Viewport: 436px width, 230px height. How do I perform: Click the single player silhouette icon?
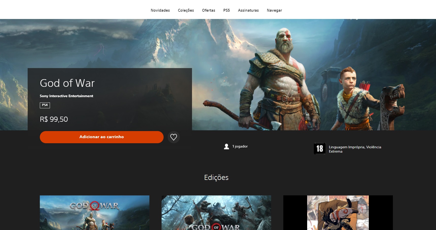pyautogui.click(x=226, y=147)
